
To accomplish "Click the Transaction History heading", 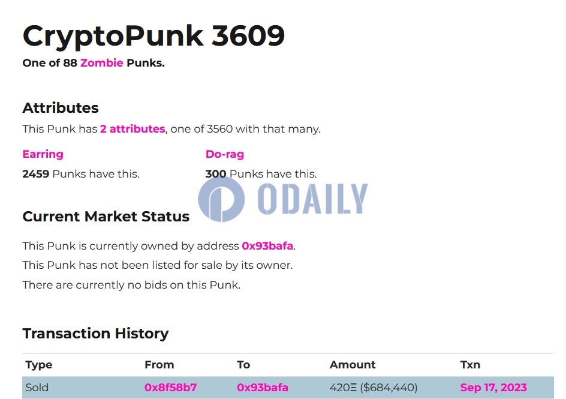I will [95, 333].
